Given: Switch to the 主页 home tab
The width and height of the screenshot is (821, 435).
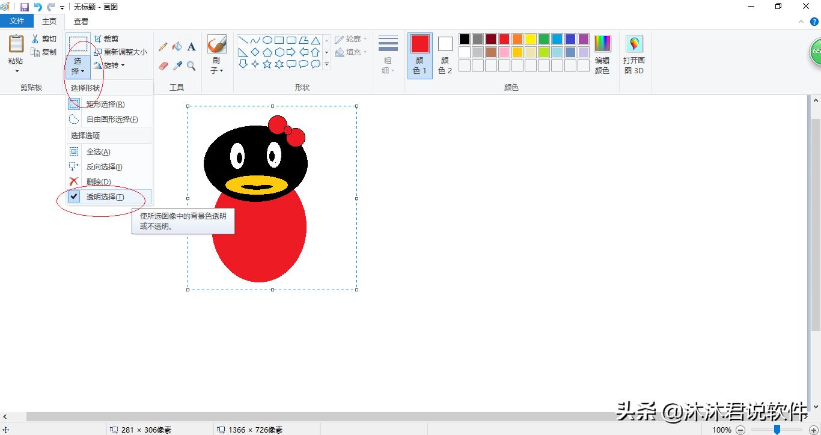Looking at the screenshot, I should coord(49,21).
